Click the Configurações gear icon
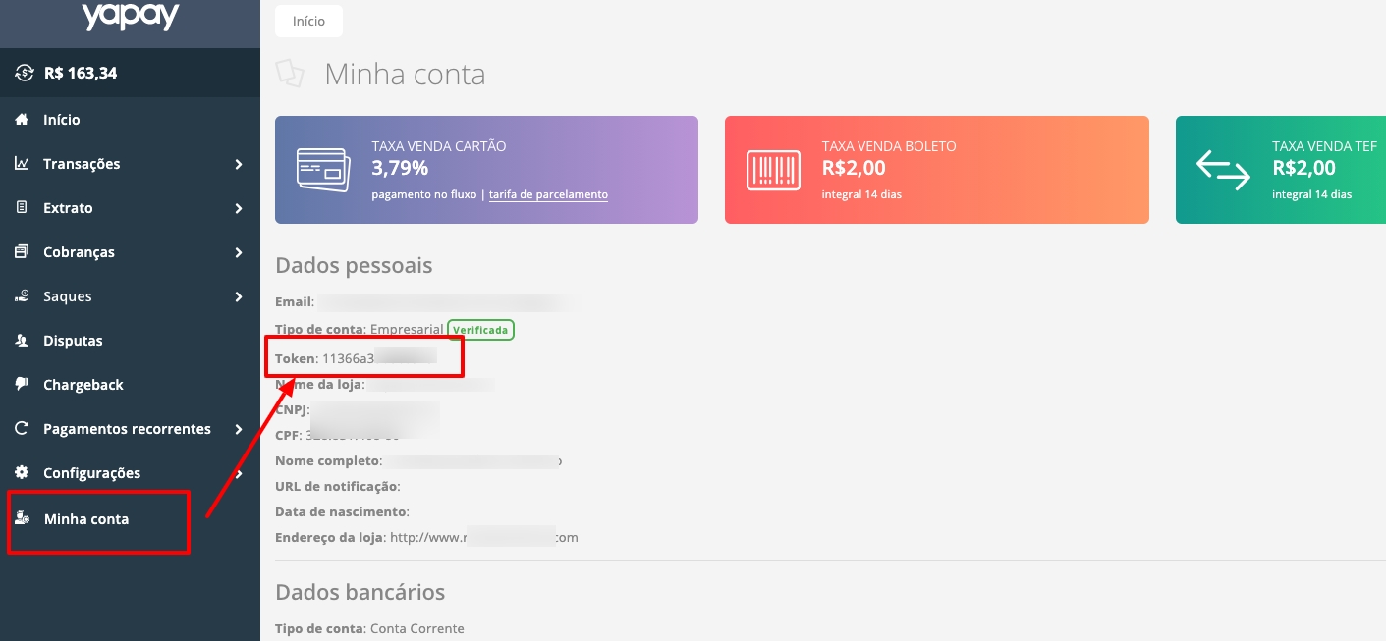 22,473
